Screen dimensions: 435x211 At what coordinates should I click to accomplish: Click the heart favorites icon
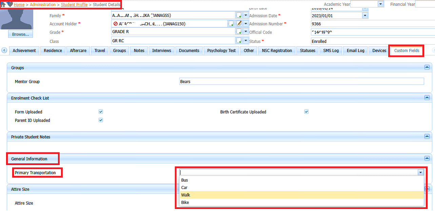[x=10, y=4]
